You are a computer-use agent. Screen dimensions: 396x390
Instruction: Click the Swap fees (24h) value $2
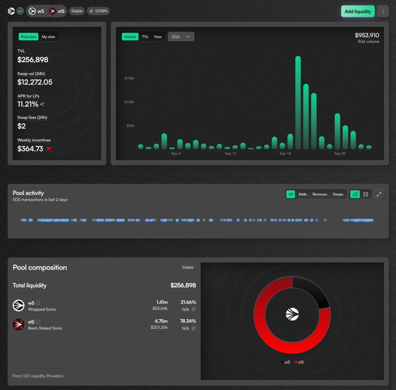point(22,126)
